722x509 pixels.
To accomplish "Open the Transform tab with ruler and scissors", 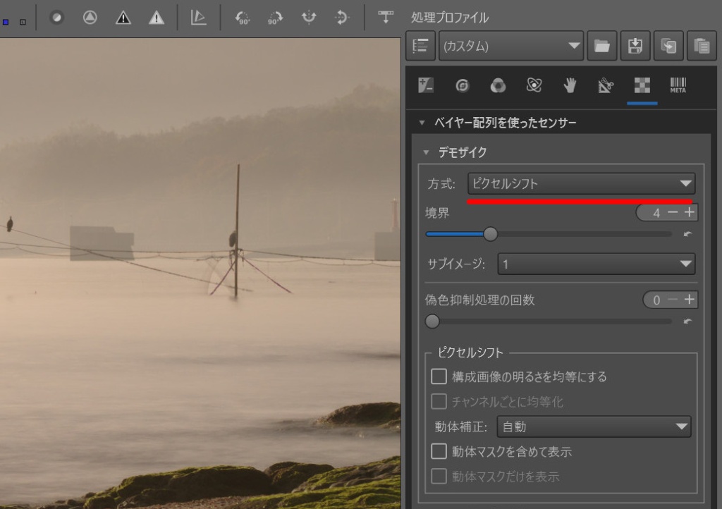I will (606, 85).
